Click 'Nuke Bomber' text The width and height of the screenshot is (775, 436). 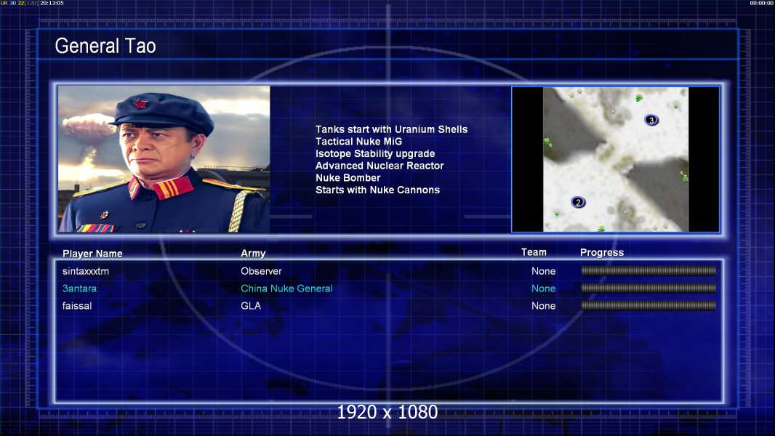(348, 178)
